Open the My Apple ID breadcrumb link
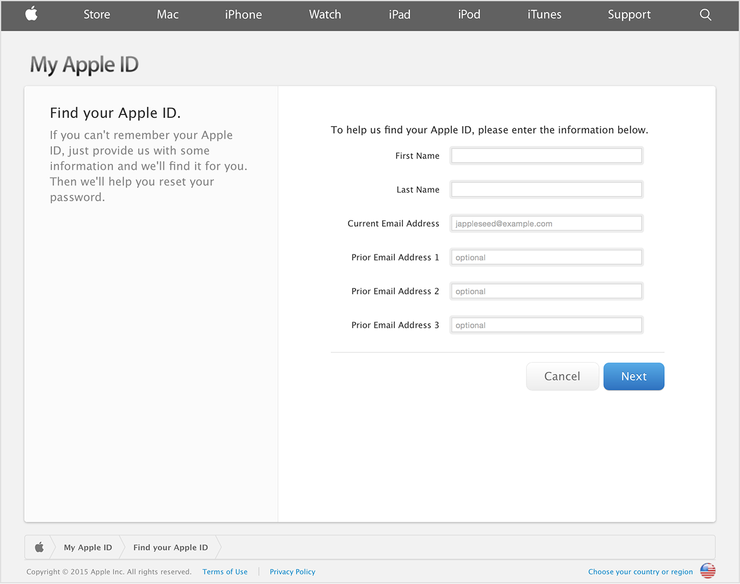 (88, 548)
